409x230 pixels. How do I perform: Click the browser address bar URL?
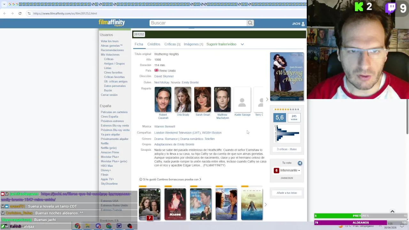(x=65, y=13)
